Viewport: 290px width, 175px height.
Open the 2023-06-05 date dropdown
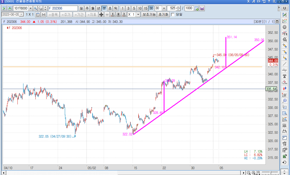(x=22, y=14)
